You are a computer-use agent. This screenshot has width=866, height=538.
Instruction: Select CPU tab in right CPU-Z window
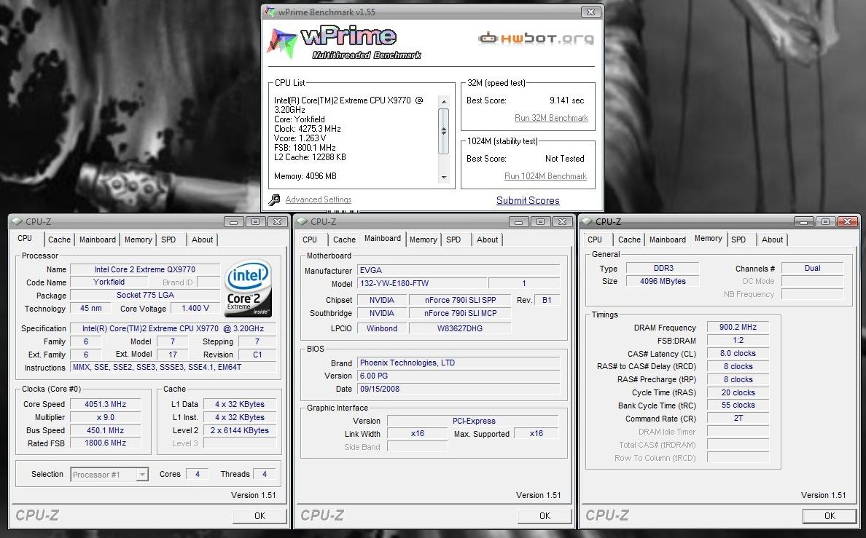coord(595,240)
